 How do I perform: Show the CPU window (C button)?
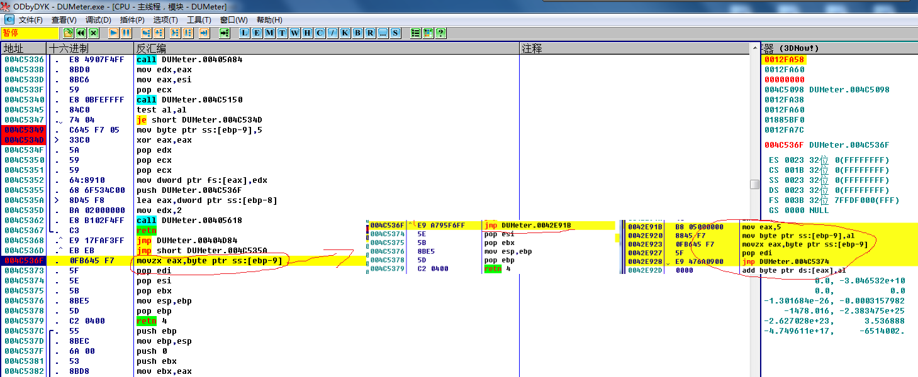(x=320, y=33)
